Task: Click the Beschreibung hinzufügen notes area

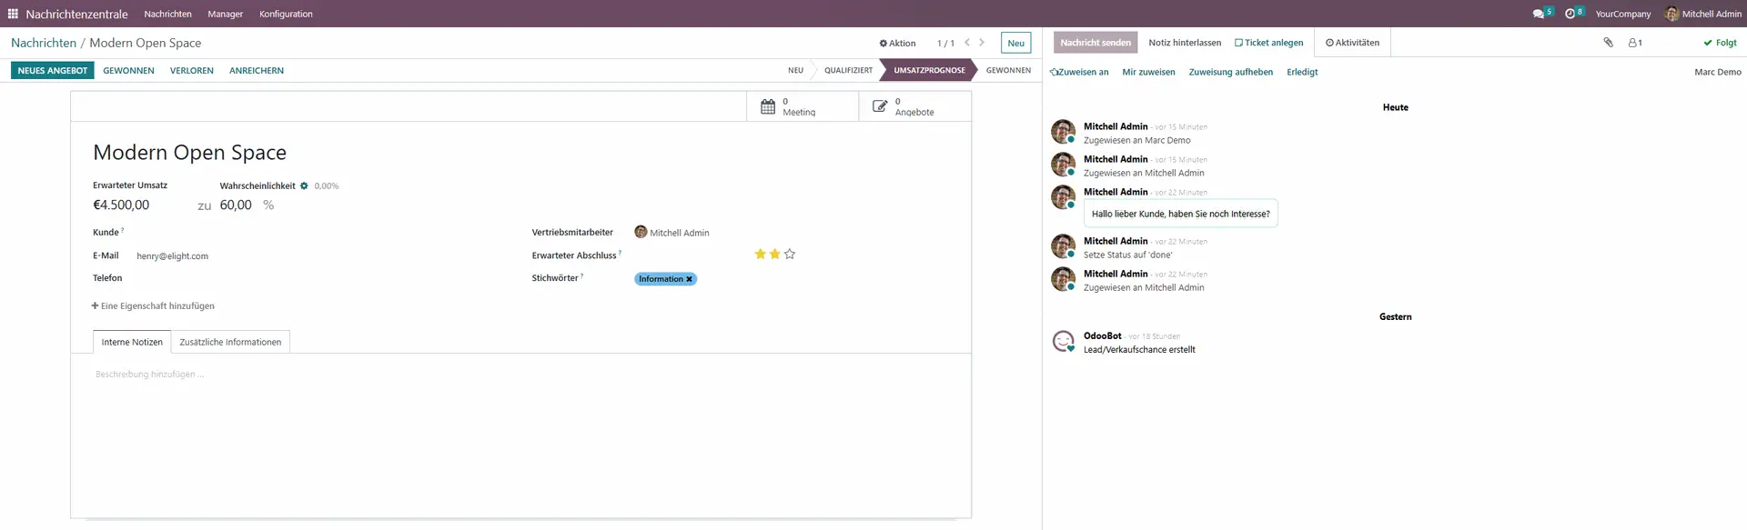Action: pos(520,375)
